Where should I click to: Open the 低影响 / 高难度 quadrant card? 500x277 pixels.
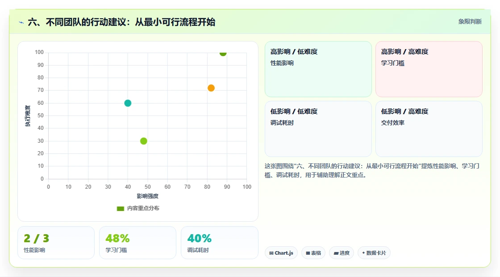point(429,129)
